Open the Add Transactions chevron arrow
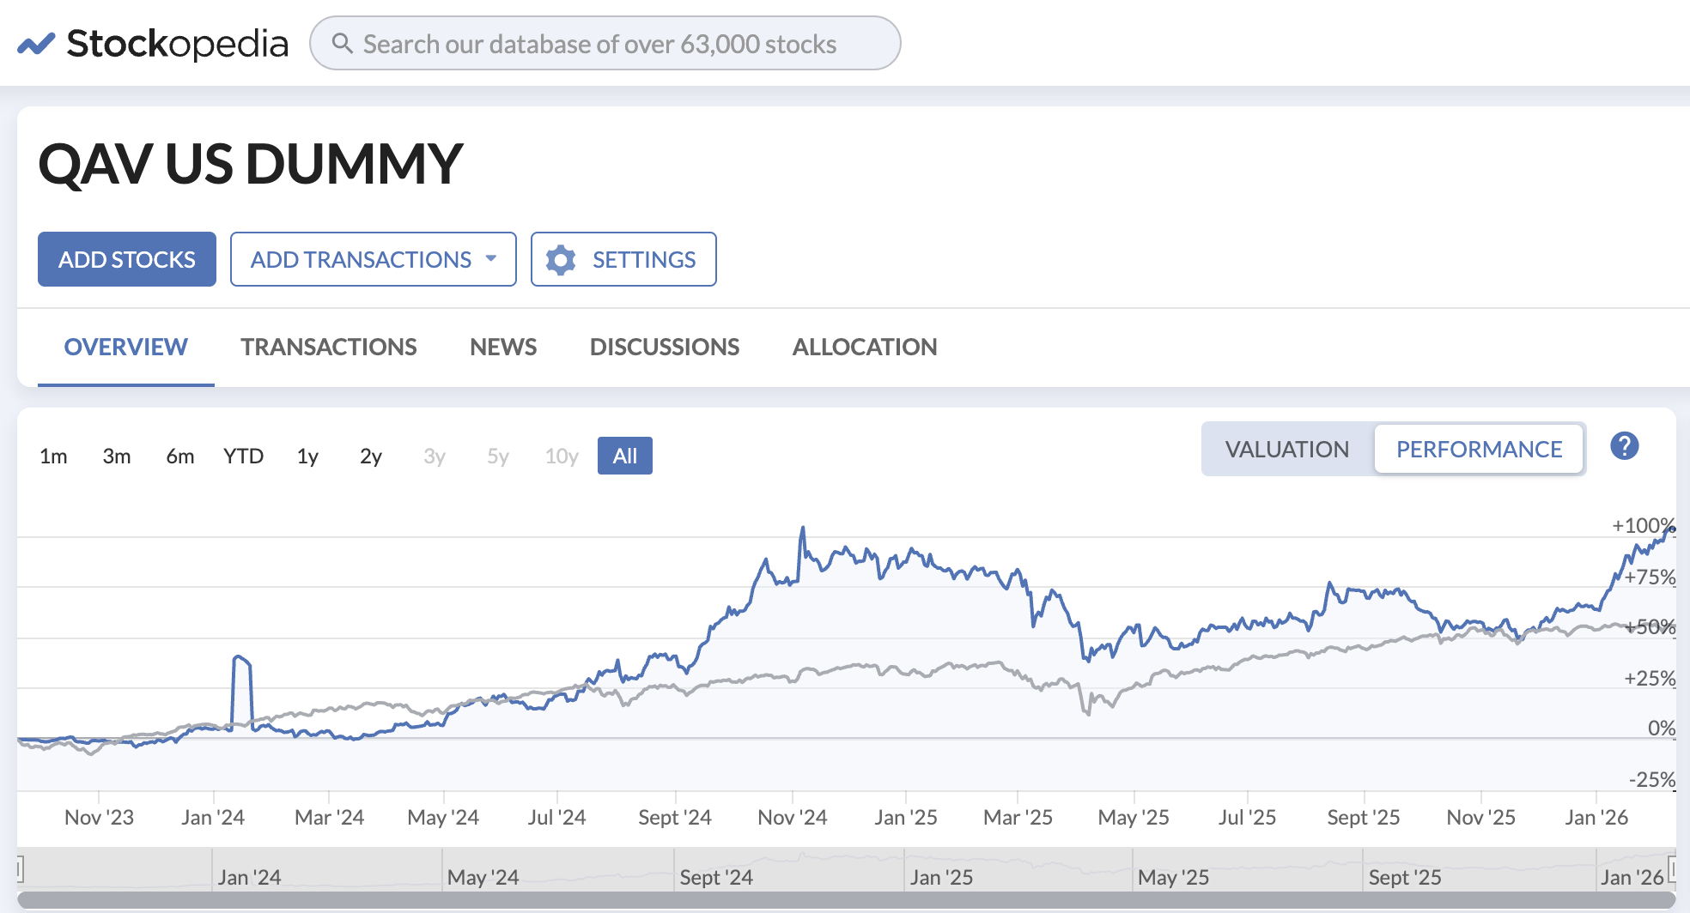 [x=490, y=259]
